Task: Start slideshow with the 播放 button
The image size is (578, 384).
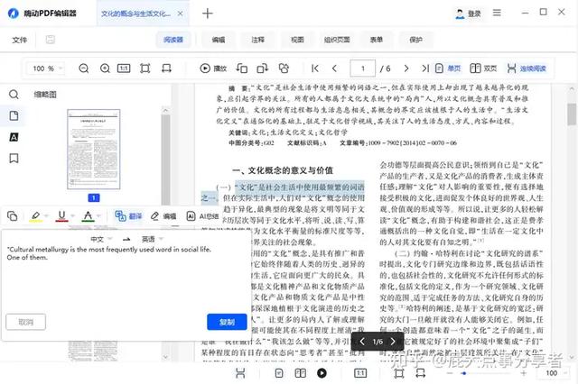Action: [x=213, y=69]
